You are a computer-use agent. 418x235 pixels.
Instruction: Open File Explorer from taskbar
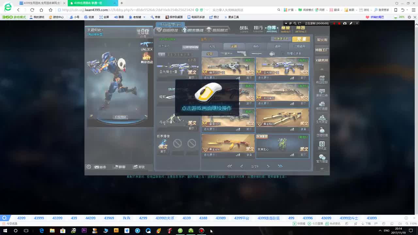[x=52, y=231]
